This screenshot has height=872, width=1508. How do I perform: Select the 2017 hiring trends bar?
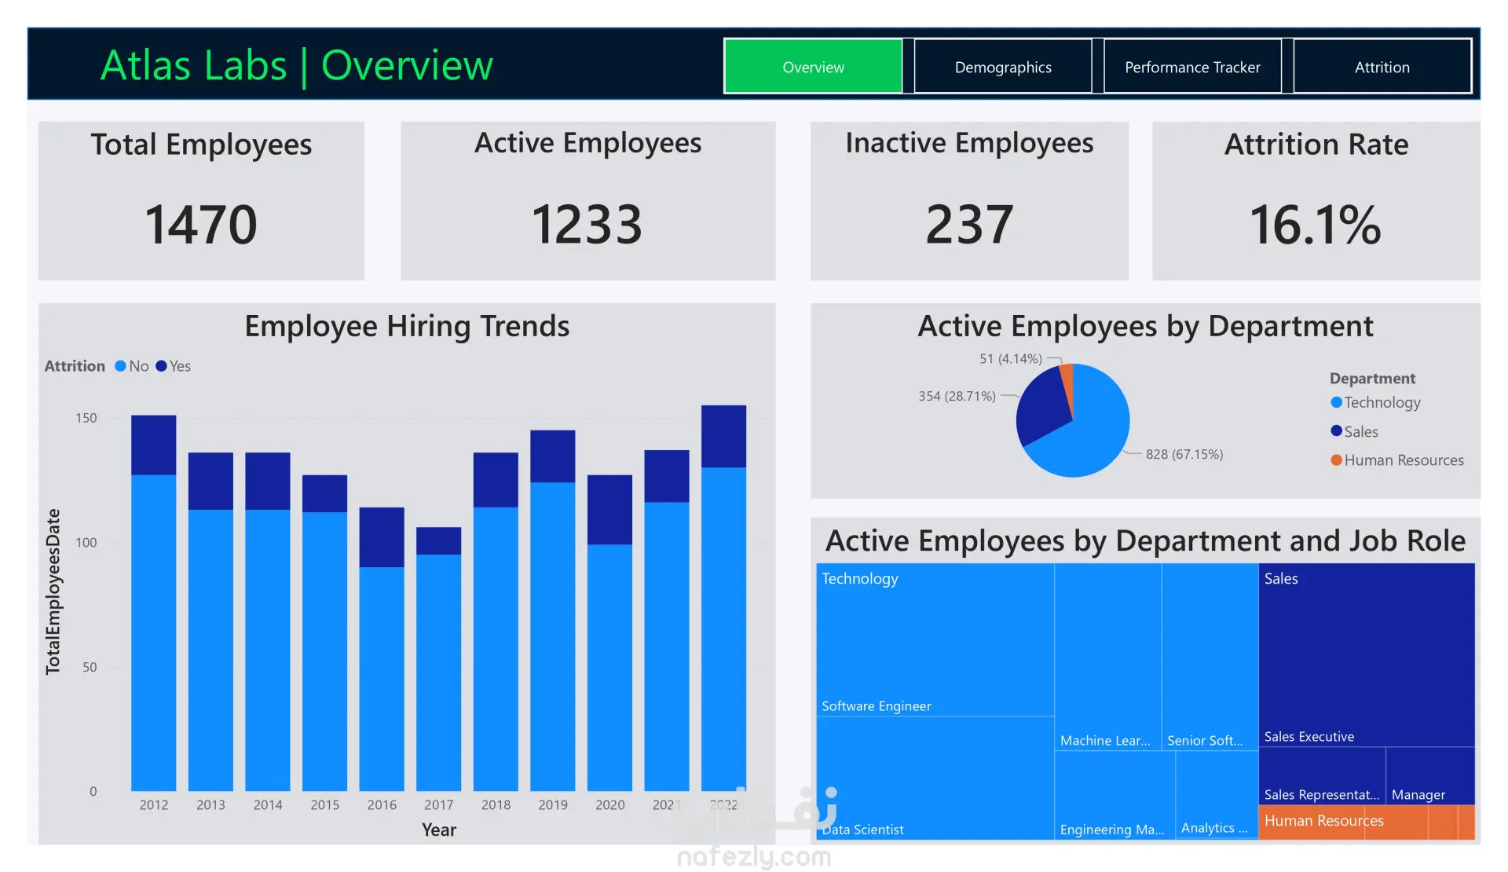[x=439, y=668]
